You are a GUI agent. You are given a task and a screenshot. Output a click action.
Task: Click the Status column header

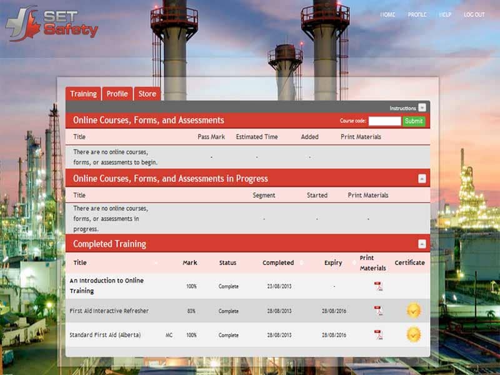[x=227, y=262]
